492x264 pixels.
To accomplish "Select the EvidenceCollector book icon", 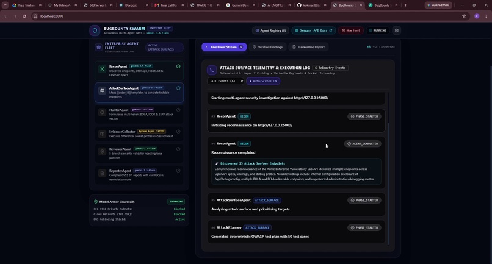I will coord(102,134).
